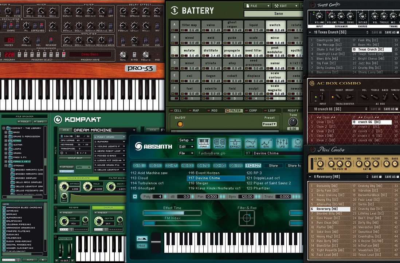The height and width of the screenshot is (263, 400).
Task: Open Kompakt Tools dropdown in file browser
Action: (x=25, y=121)
